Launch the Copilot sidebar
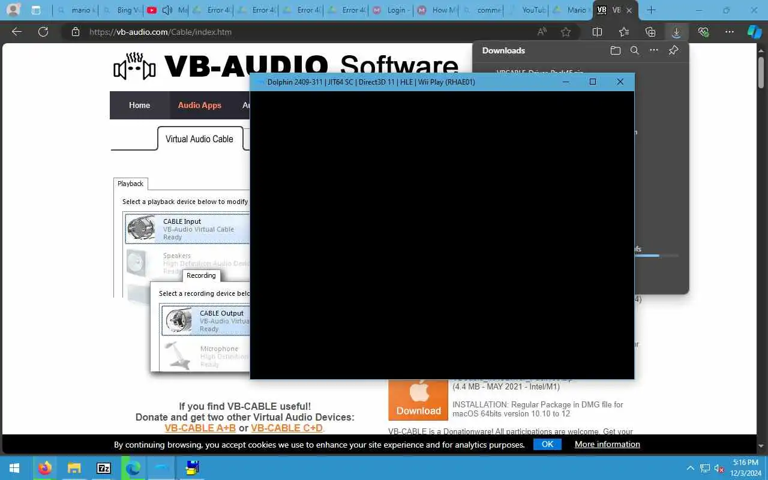 [x=754, y=32]
